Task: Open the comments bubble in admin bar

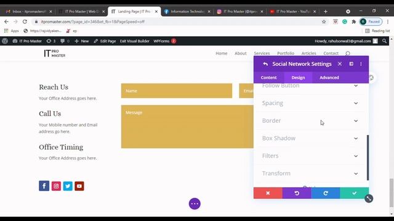Action: (65, 41)
